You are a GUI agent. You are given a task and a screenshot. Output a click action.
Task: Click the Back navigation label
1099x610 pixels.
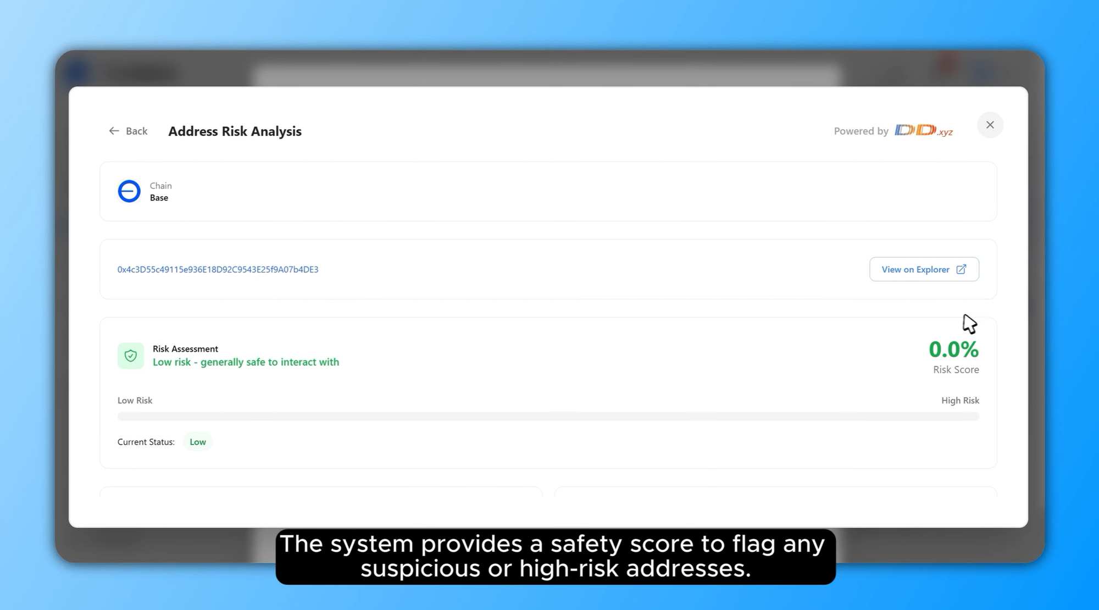point(136,131)
